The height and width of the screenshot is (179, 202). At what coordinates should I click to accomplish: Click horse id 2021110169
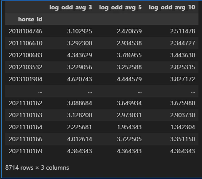[26, 151]
